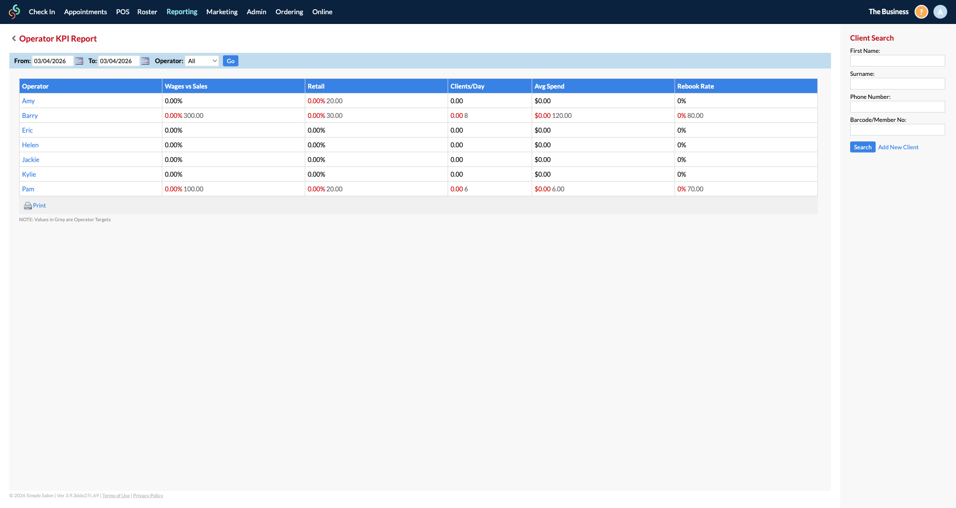The height and width of the screenshot is (508, 956).
Task: Collapse the Operator selector arrow
Action: point(214,61)
